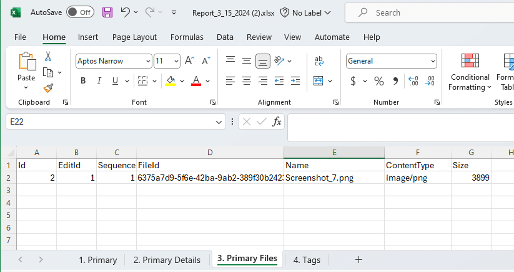Click Decrease Decimal icon
This screenshot has height=272, width=514.
tap(429, 81)
